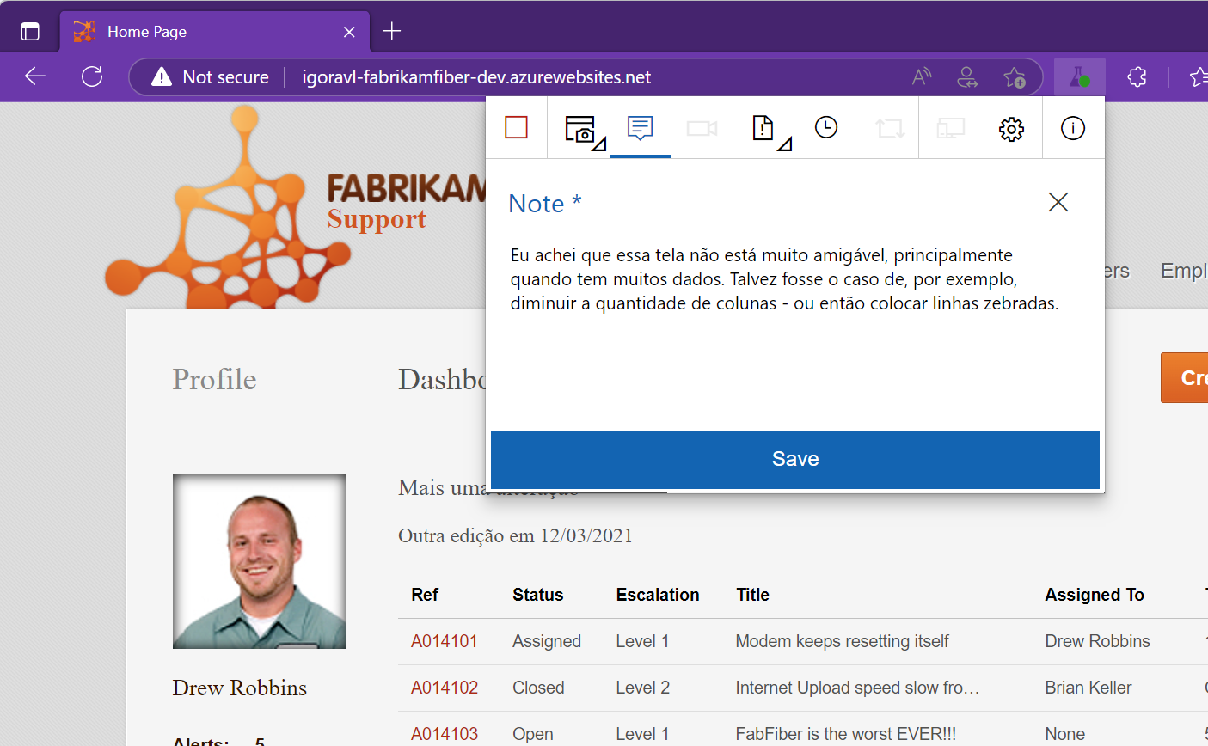Viewport: 1208px width, 746px height.
Task: Click the report bug document icon
Action: [x=770, y=131]
